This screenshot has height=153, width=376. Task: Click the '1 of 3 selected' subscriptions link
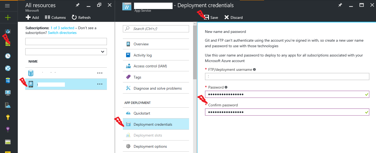62,28
